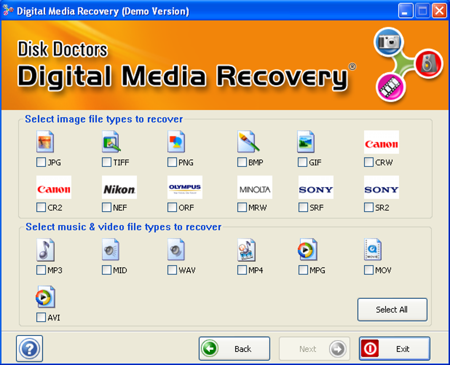Viewport: 450px width, 365px height.
Task: Enable the CRW checkbox
Action: 368,162
